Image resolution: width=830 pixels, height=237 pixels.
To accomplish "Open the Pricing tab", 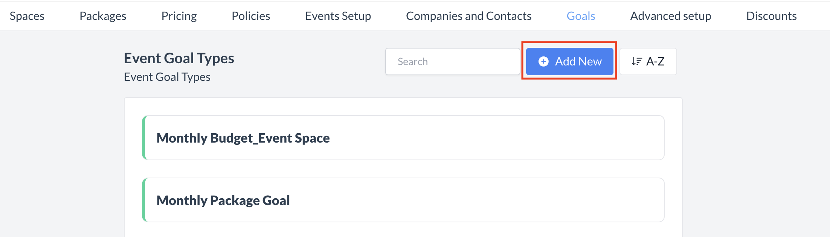I will (179, 16).
